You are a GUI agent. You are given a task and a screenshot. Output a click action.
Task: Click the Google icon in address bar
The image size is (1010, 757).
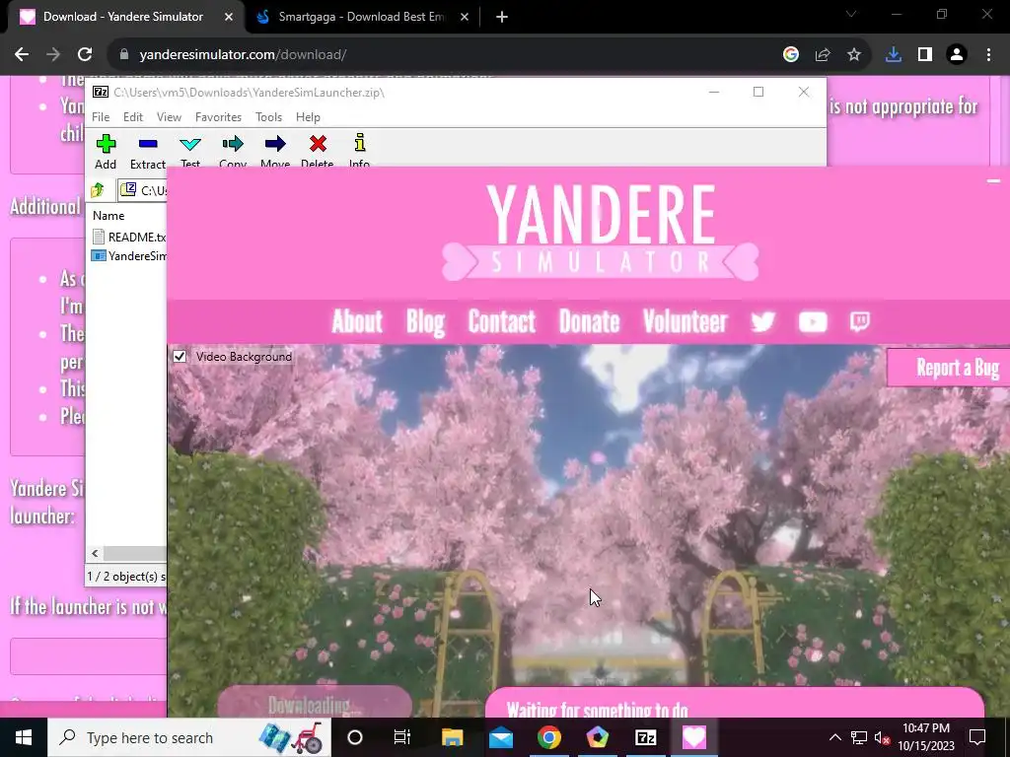tap(790, 55)
